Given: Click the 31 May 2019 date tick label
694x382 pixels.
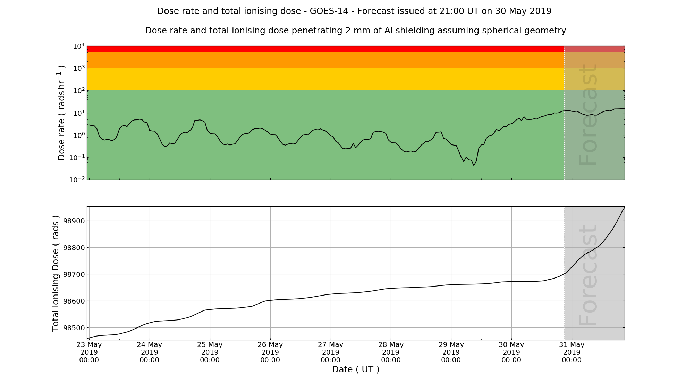Looking at the screenshot, I should click(572, 352).
